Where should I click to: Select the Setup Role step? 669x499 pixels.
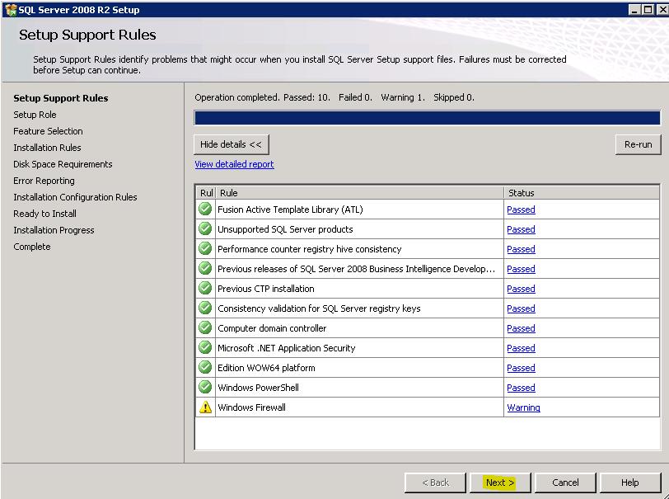coord(35,115)
